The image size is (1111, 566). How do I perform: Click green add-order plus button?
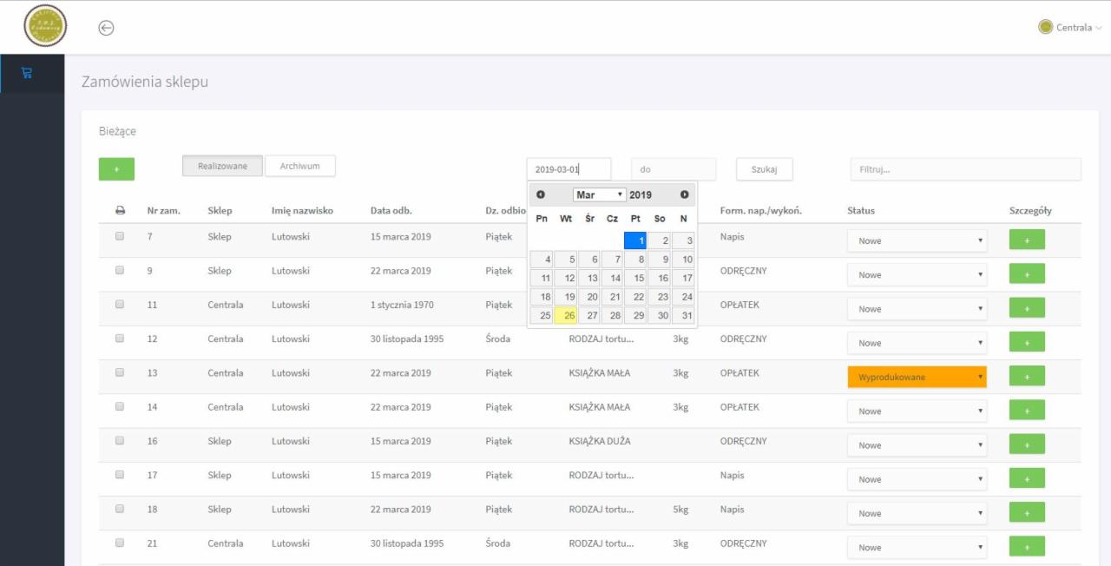pyautogui.click(x=116, y=169)
